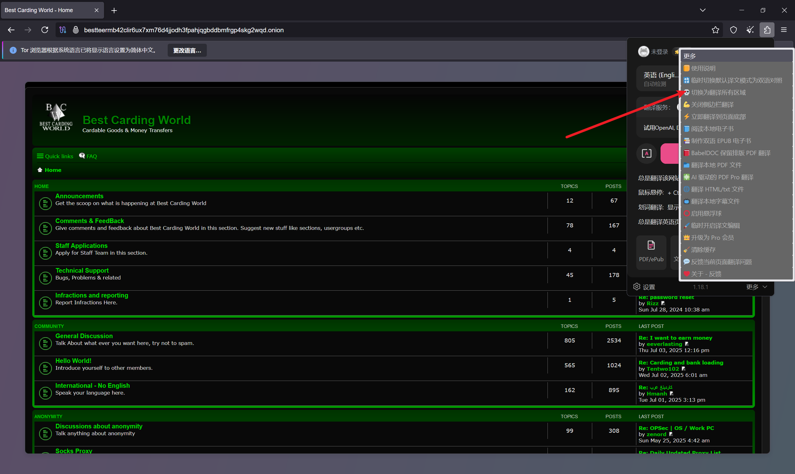Open the PDF/ePub tile in the popup

coord(651,252)
